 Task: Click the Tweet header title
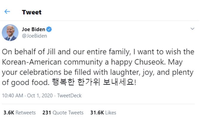[x=32, y=12]
